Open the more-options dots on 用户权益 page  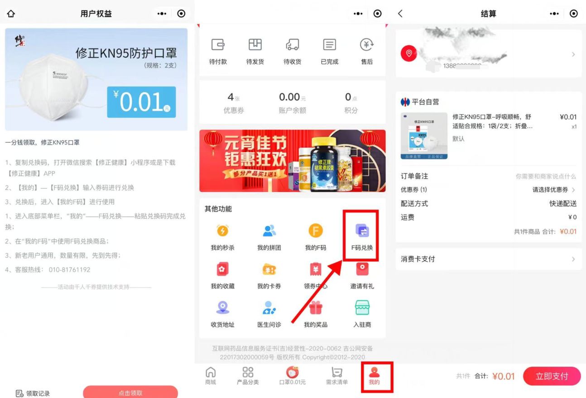coord(162,14)
